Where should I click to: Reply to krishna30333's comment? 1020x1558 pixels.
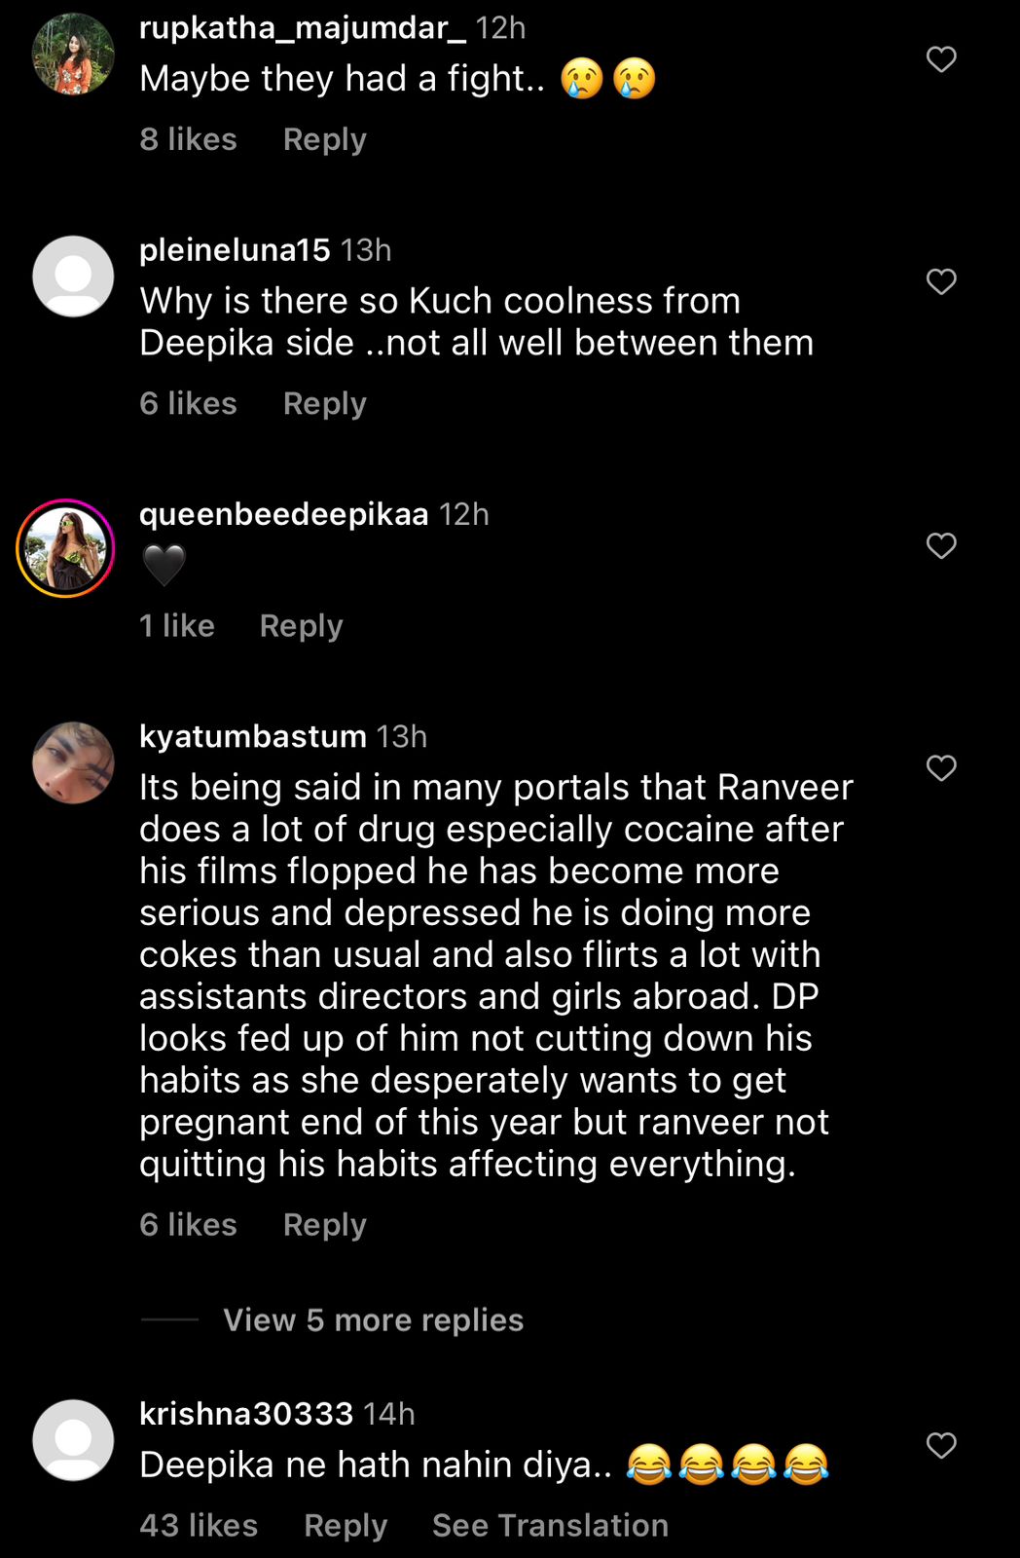345,1525
